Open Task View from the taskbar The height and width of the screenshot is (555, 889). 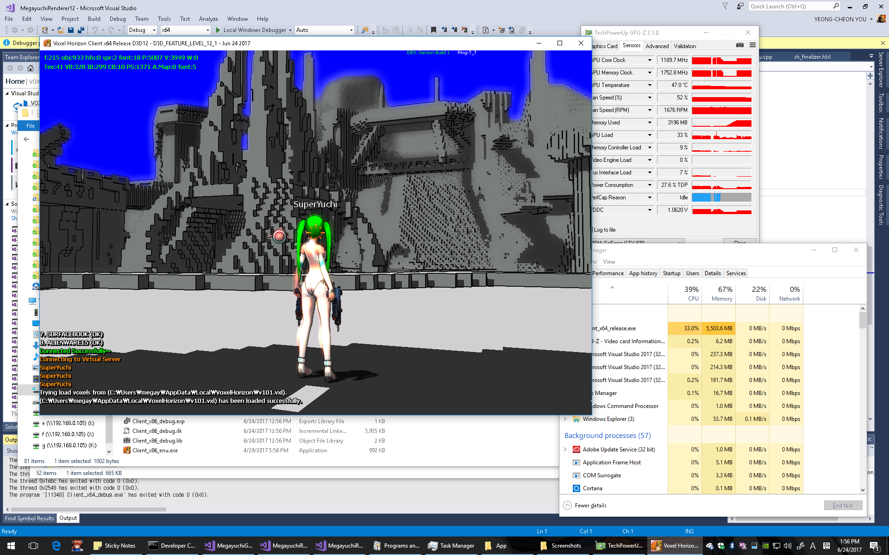[33, 546]
